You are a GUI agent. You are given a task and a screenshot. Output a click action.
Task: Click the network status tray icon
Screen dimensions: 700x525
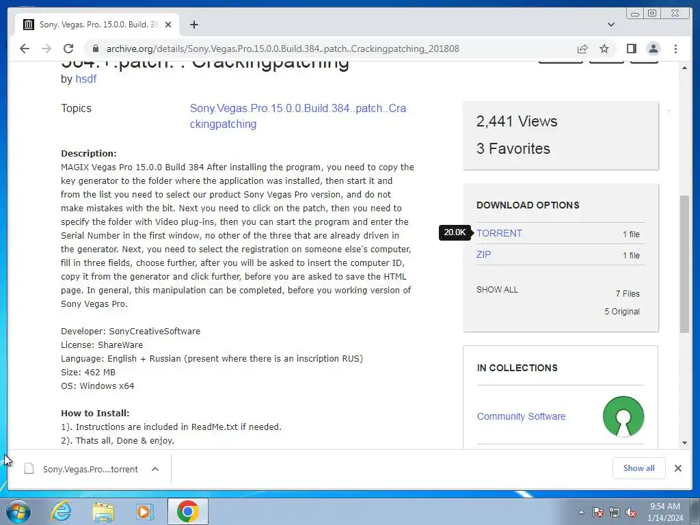click(x=615, y=512)
